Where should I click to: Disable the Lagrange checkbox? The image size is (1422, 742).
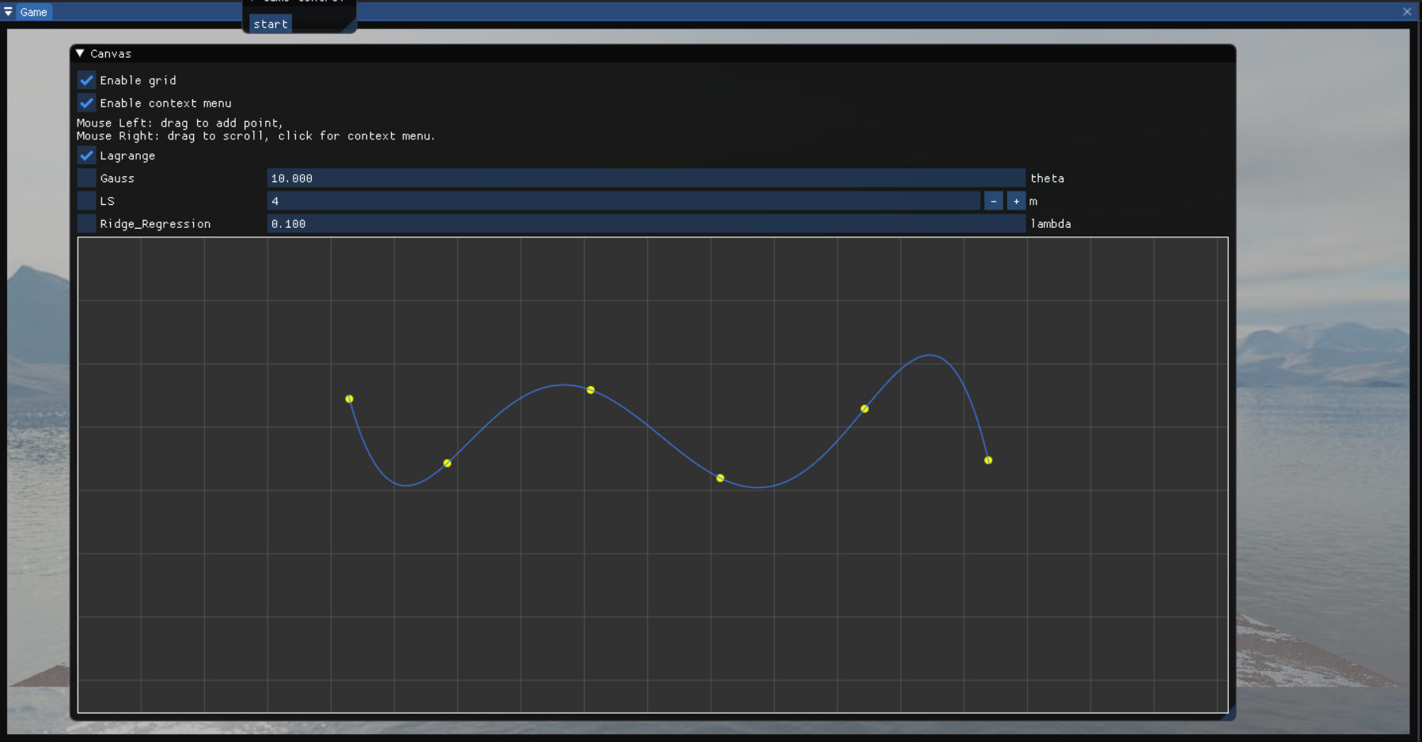tap(86, 156)
